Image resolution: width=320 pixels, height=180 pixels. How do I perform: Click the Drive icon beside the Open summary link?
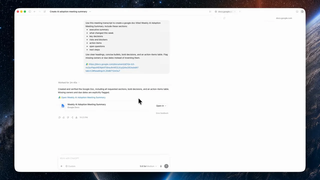[x=59, y=97]
